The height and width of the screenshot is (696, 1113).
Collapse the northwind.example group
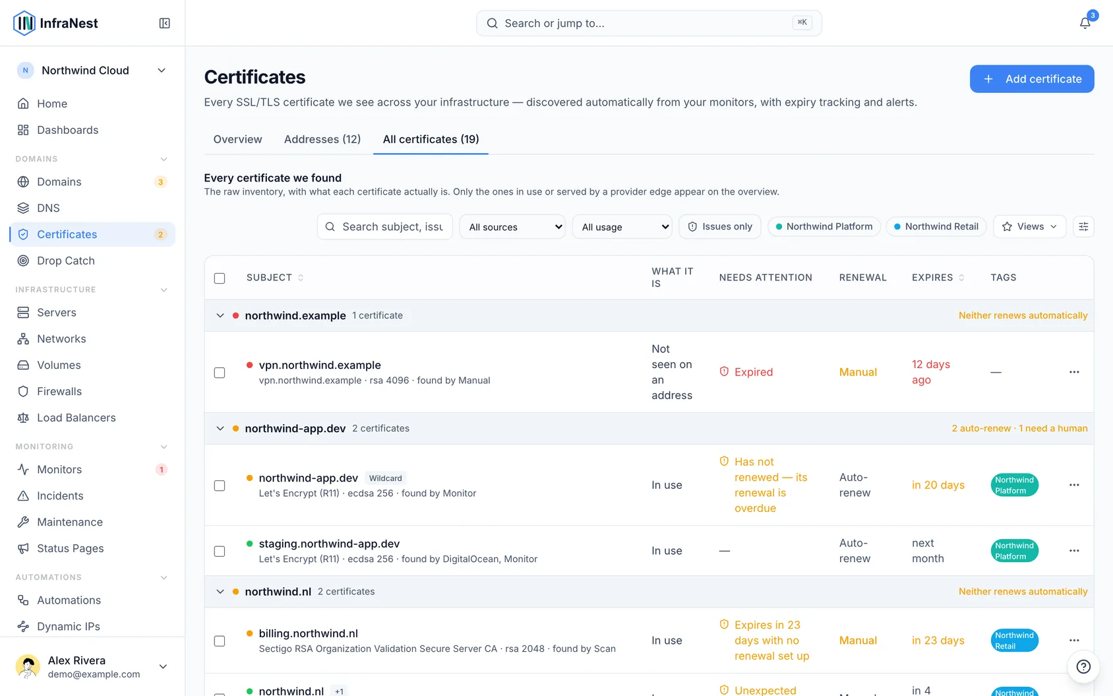tap(220, 316)
